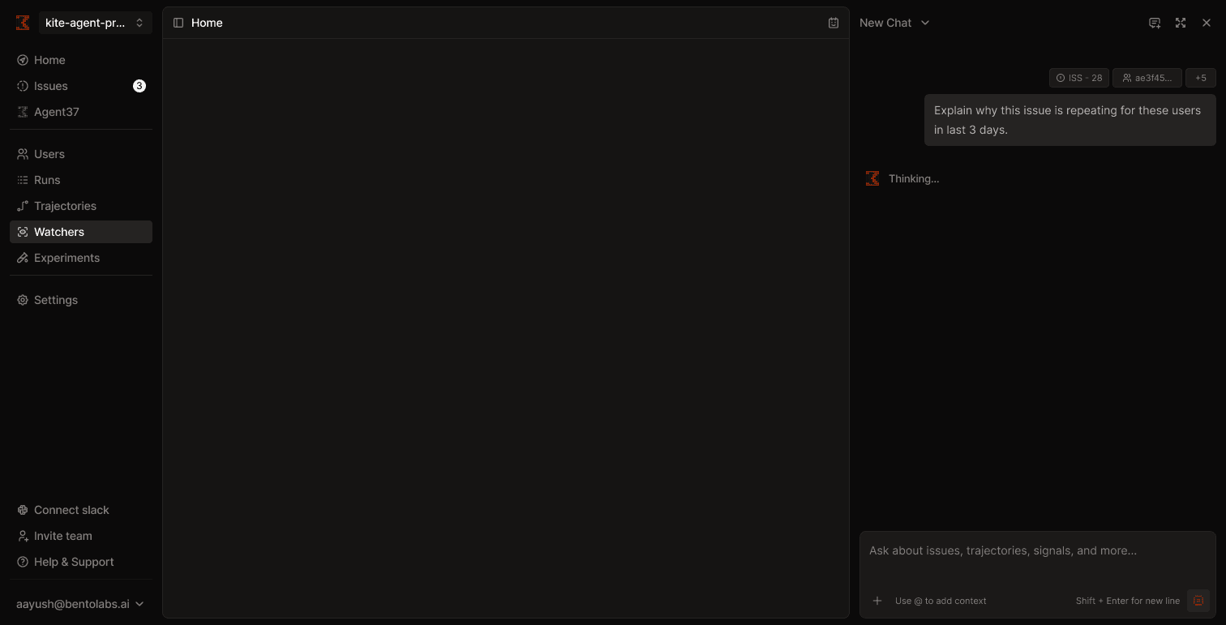
Task: Click the calendar icon in Home header
Action: (834, 23)
